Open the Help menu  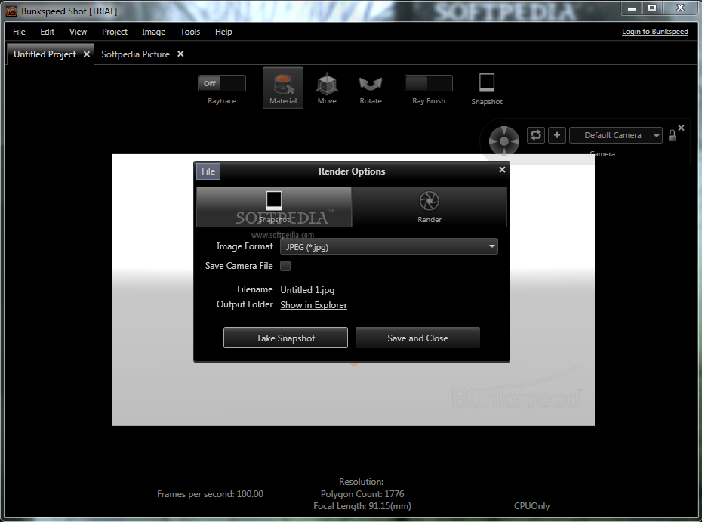(x=223, y=32)
